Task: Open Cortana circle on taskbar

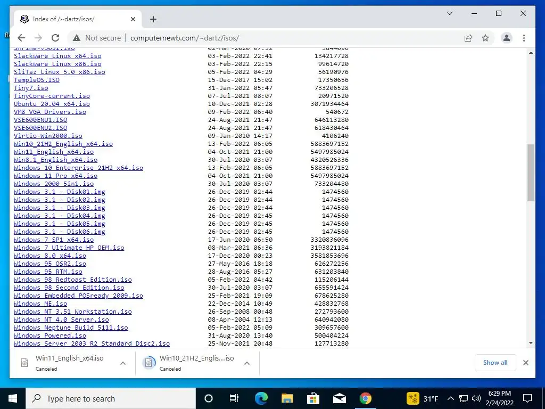Action: (208, 398)
